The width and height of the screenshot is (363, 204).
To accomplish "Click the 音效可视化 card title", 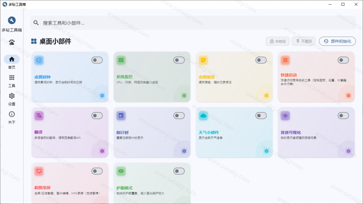I will (x=291, y=133).
